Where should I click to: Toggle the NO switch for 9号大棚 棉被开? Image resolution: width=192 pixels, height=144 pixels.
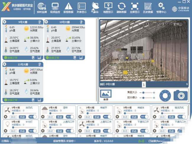click(x=107, y=117)
